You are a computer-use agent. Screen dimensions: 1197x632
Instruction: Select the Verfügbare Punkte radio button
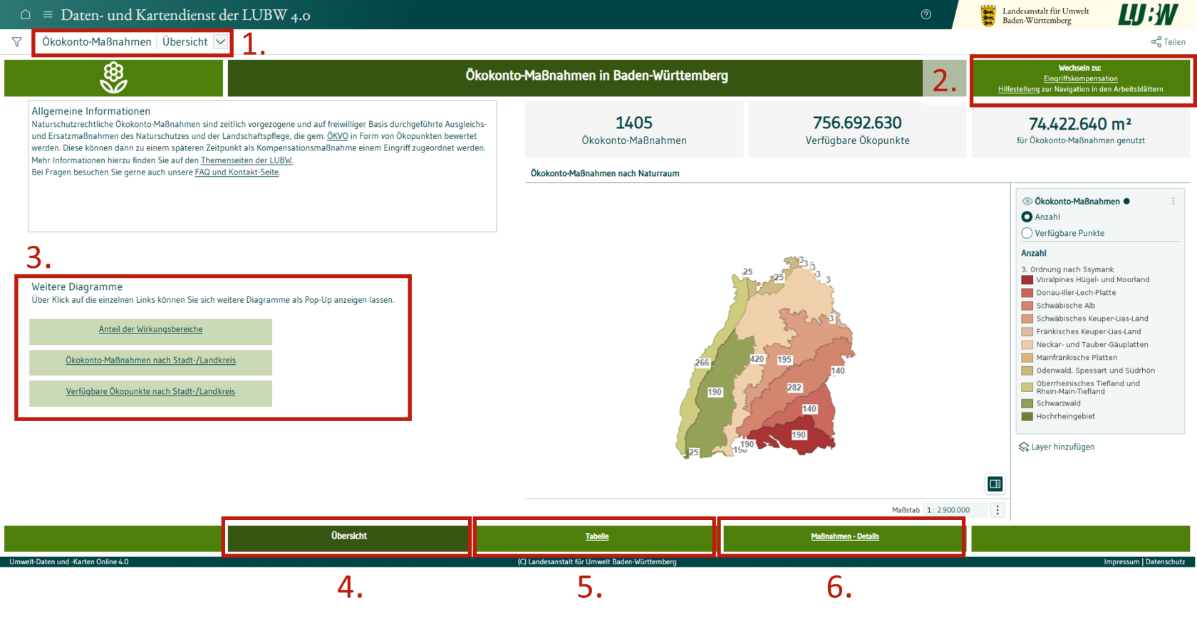[x=1027, y=233]
